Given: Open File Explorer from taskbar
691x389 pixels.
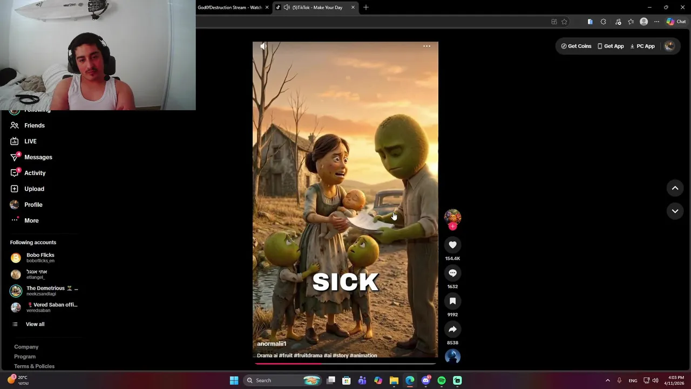Looking at the screenshot, I should [394, 380].
